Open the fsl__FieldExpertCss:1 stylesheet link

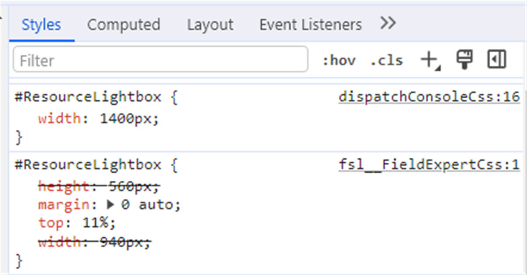pyautogui.click(x=429, y=164)
